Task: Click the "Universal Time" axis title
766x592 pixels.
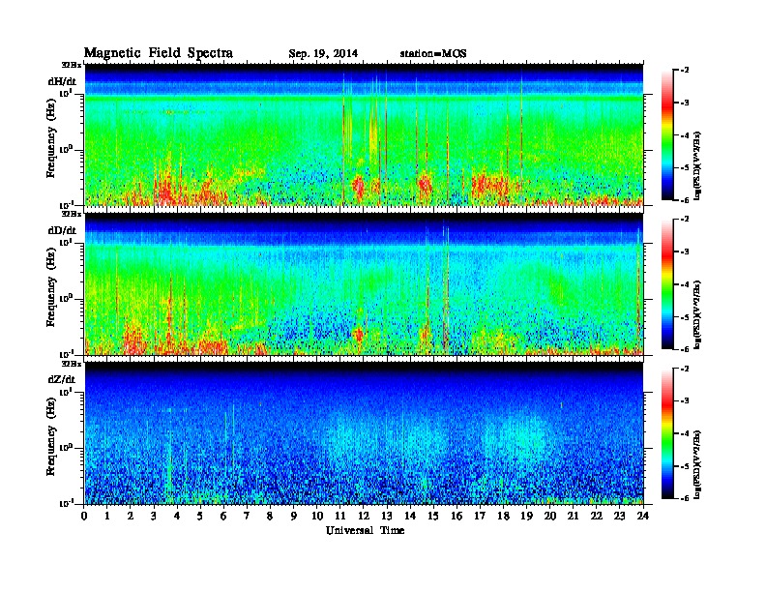Action: pyautogui.click(x=365, y=530)
